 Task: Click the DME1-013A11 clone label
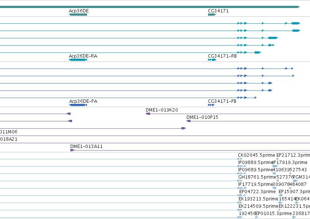[x=86, y=146]
